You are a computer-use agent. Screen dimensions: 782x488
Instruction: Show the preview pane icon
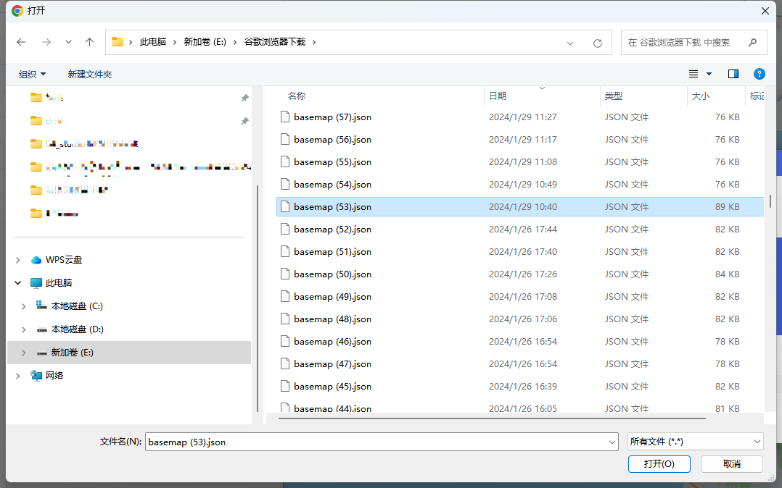733,73
